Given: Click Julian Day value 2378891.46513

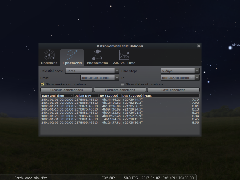Looking at the screenshot, I should pos(86,119).
